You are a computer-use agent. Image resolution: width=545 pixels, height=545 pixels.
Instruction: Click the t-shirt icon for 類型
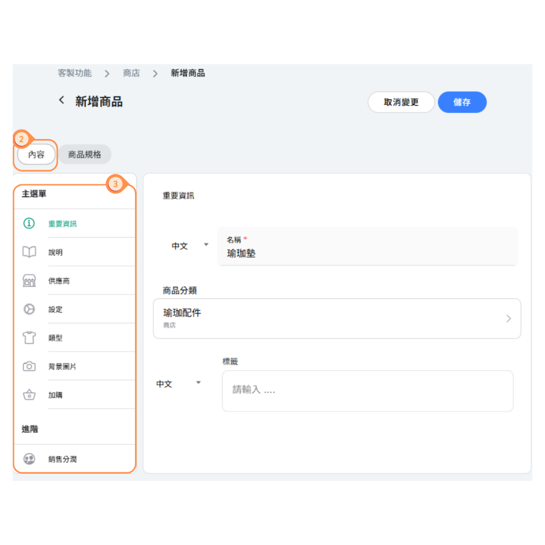[29, 337]
